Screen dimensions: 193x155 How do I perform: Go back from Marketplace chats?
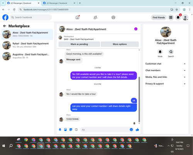[5, 26]
